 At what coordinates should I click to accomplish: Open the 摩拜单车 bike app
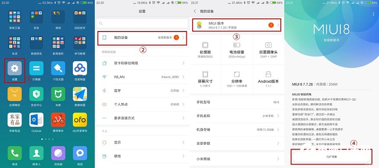(x=58, y=120)
